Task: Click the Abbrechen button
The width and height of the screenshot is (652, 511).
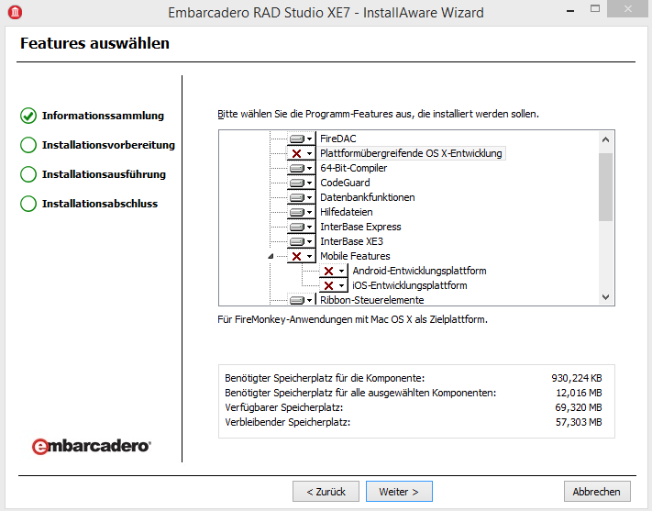Action: (597, 492)
